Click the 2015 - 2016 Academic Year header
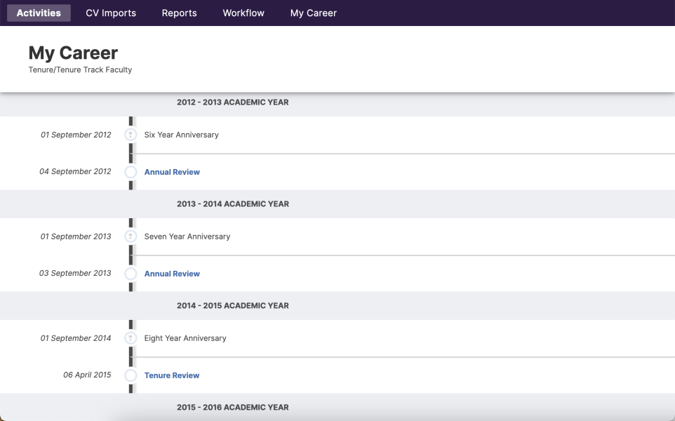Image resolution: width=675 pixels, height=421 pixels. click(232, 408)
